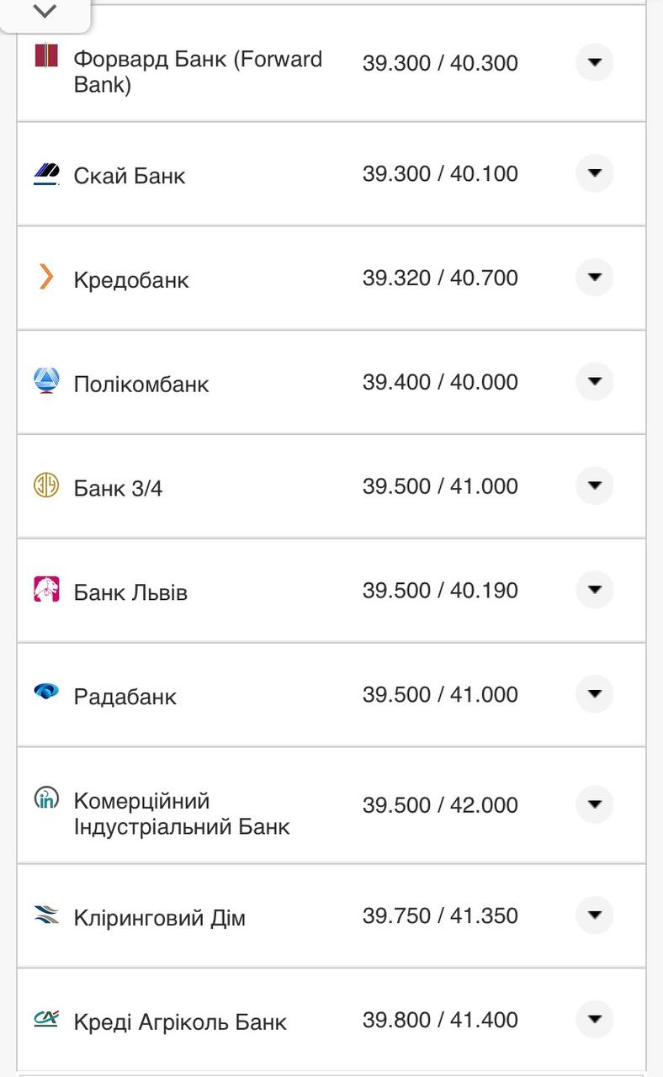The height and width of the screenshot is (1077, 663).
Task: Expand the Креді Агріколь Банк row
Action: point(595,1020)
